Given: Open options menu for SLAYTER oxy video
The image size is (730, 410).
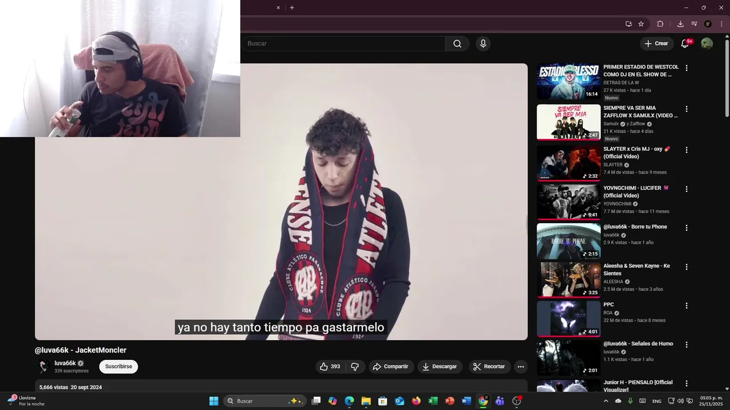Looking at the screenshot, I should coord(687,150).
